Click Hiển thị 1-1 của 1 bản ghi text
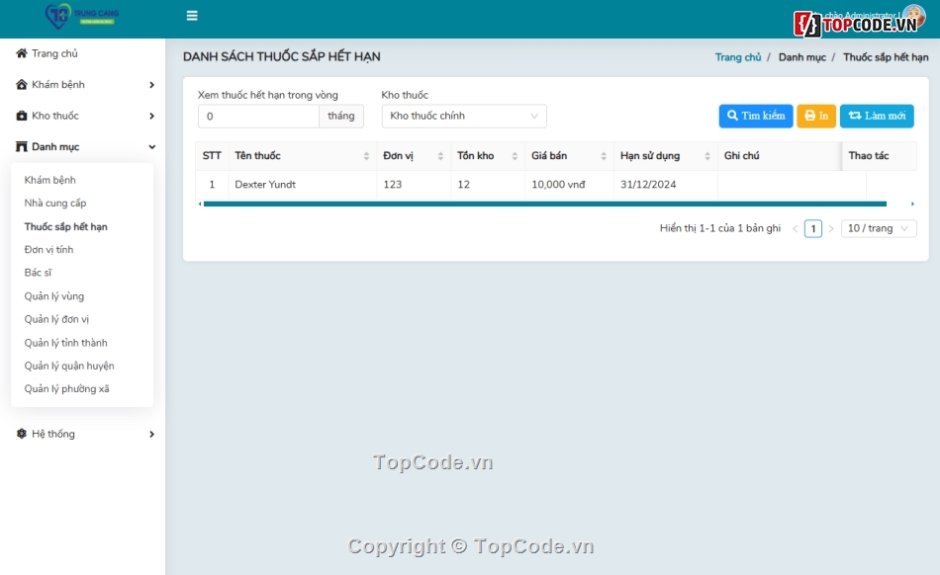The image size is (940, 575). [720, 228]
